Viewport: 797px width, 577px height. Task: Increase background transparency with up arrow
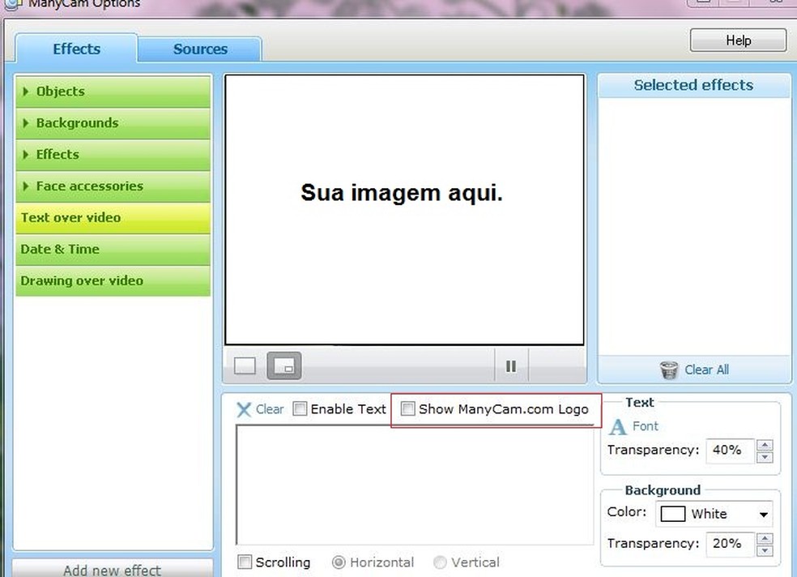click(765, 538)
